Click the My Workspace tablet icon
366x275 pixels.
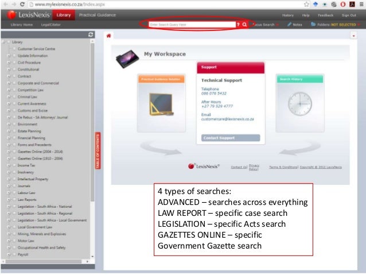pos(127,59)
